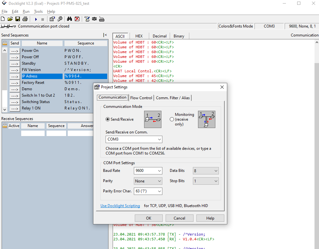The height and width of the screenshot is (249, 319).
Task: Switch to the HEX view tab
Action: [x=139, y=36]
